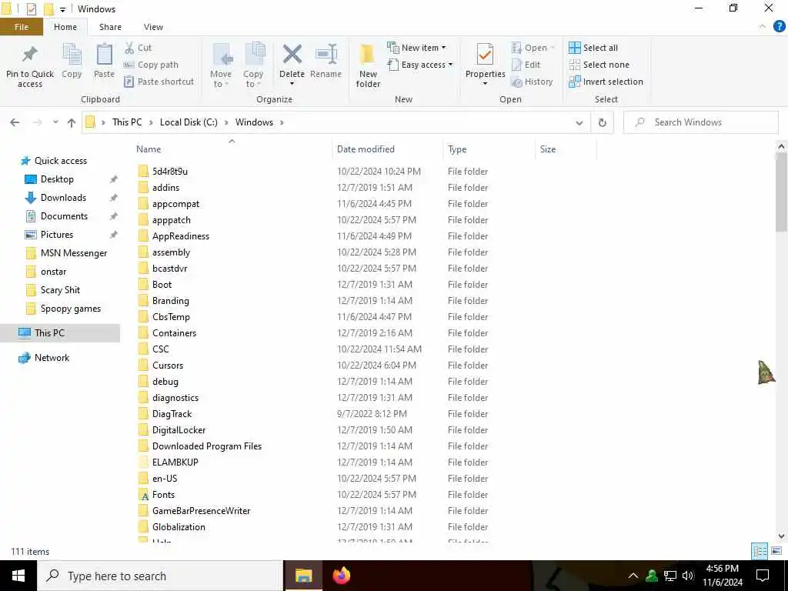
Task: Click File Explorer taskbar icon
Action: tap(303, 576)
